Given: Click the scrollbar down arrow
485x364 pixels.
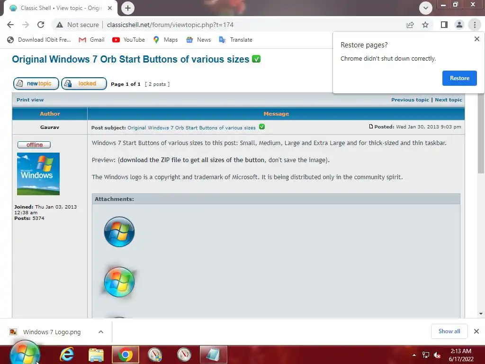Looking at the screenshot, I should click(x=481, y=314).
